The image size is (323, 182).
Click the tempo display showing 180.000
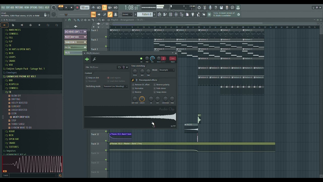[85, 8]
